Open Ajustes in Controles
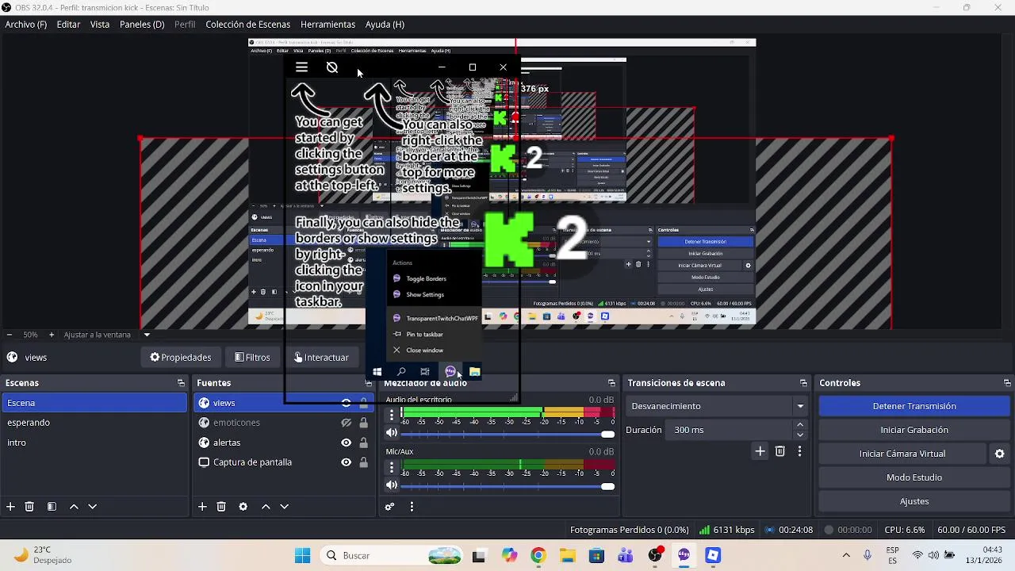 pyautogui.click(x=914, y=501)
